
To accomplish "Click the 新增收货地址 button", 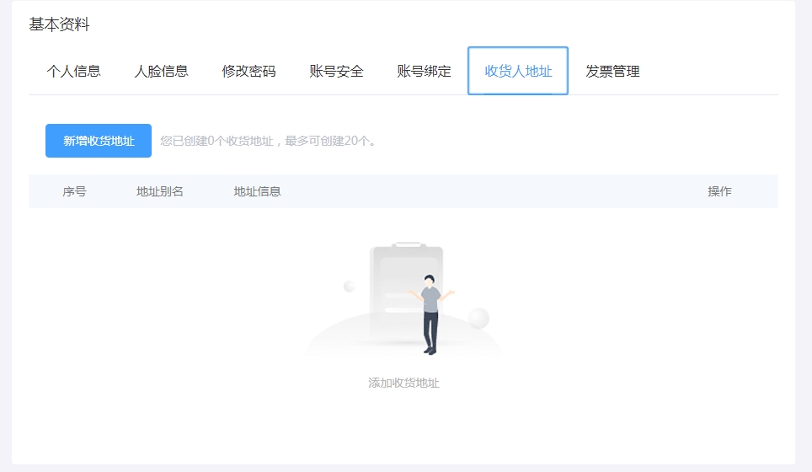I will coord(99,141).
